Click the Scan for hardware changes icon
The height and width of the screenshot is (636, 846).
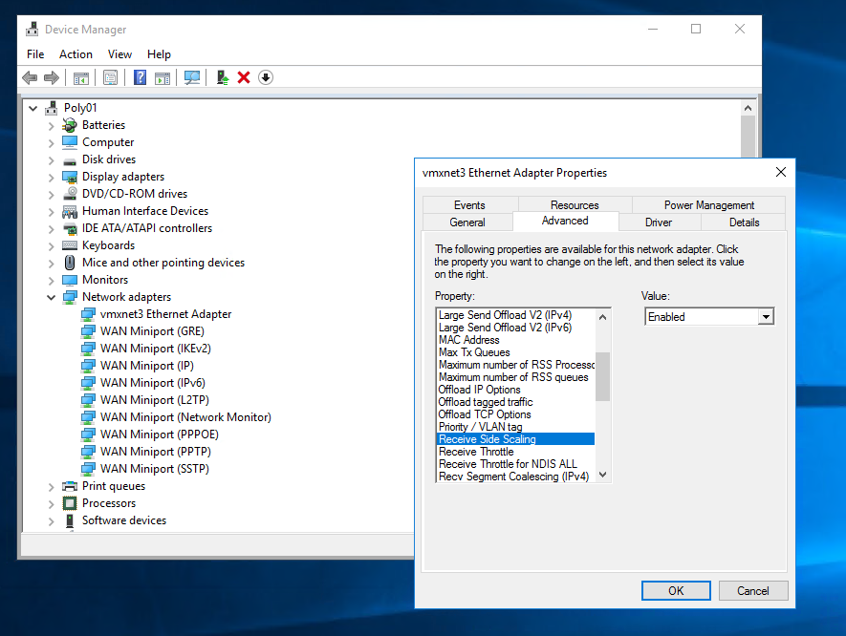(192, 77)
